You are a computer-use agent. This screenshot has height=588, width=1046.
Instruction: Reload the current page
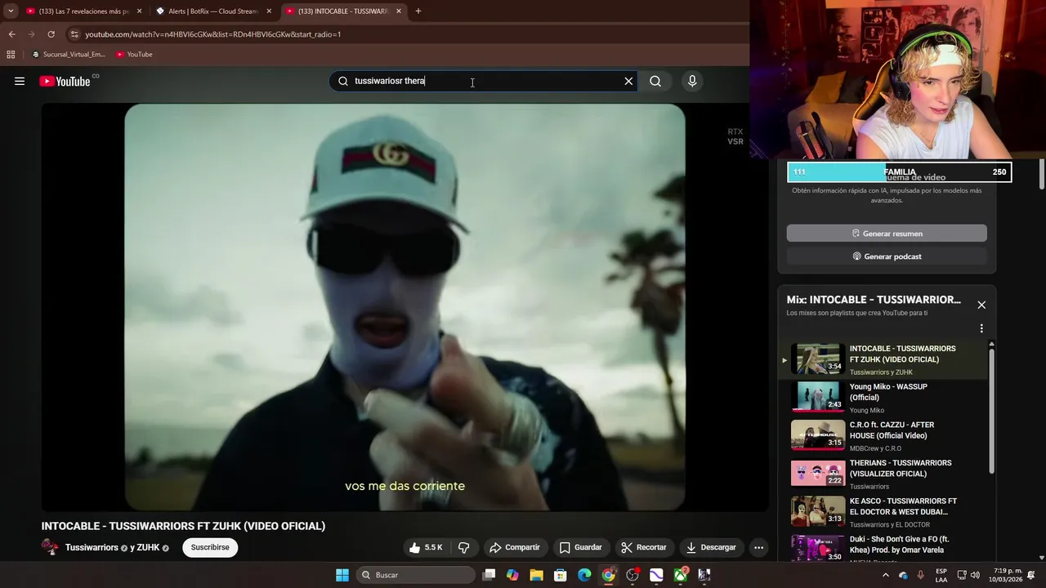[x=51, y=34]
